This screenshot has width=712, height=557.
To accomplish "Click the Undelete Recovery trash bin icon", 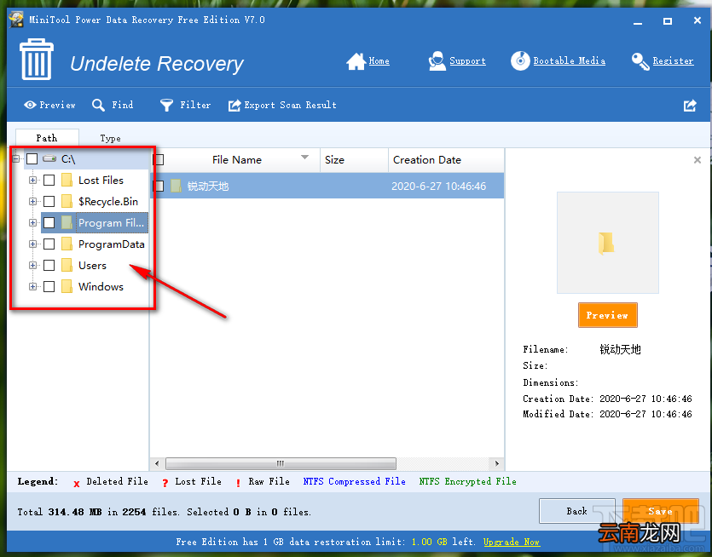I will click(x=37, y=60).
